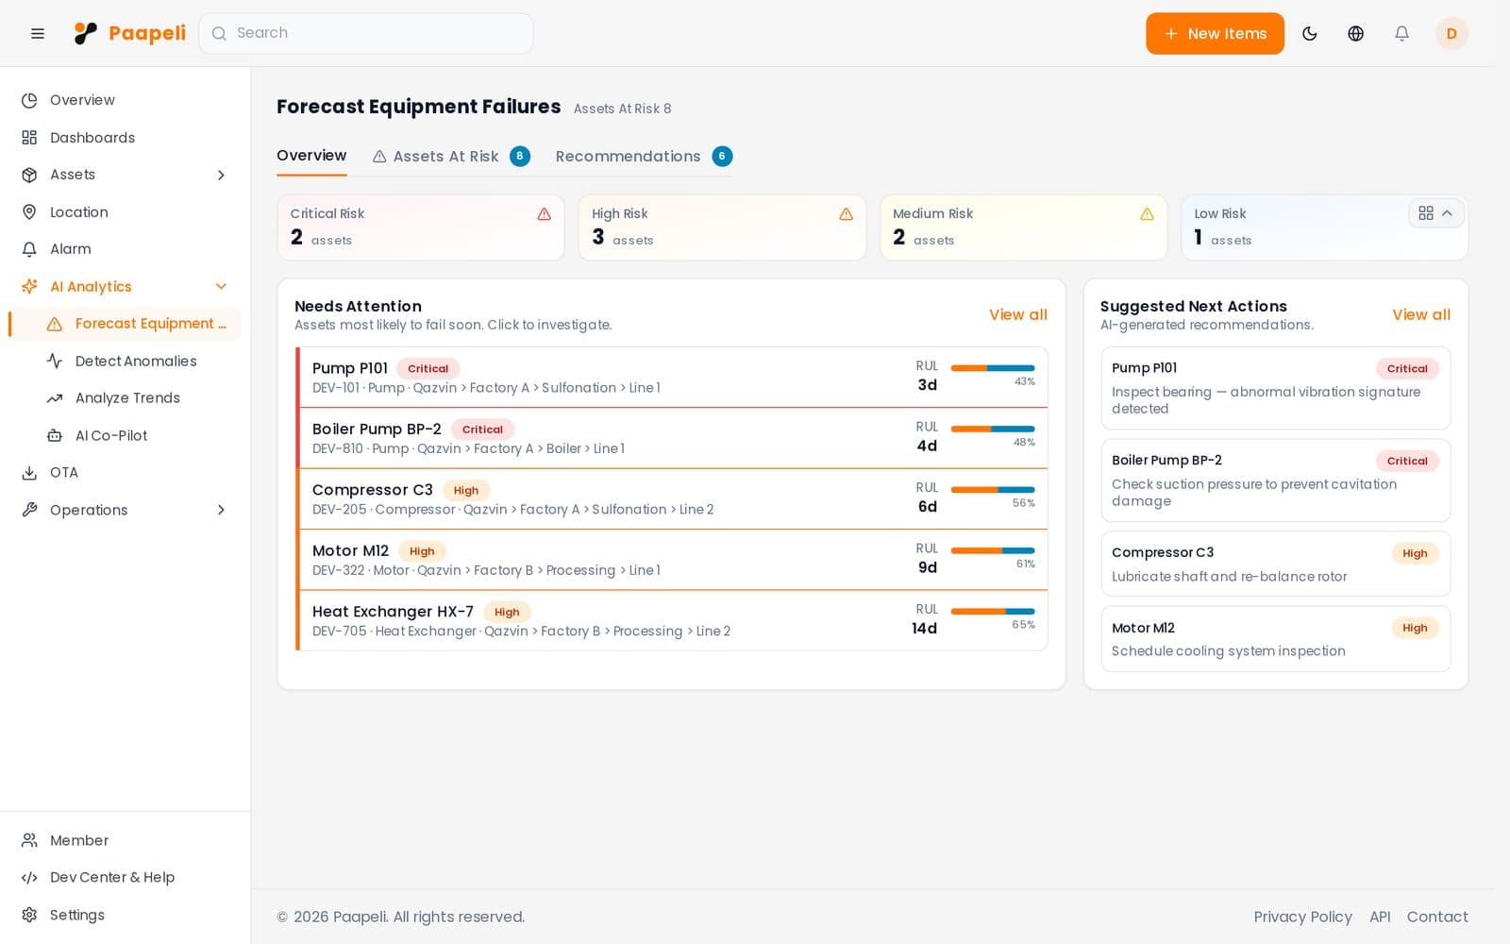Click View all in Needs Attention

(1017, 315)
